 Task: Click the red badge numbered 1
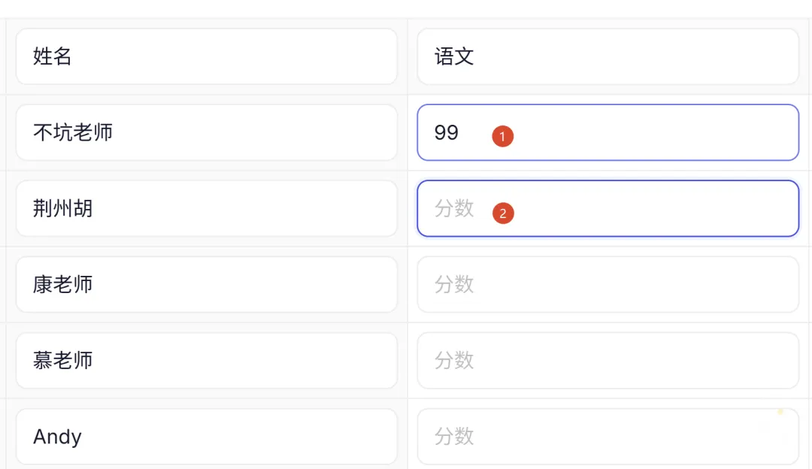click(x=502, y=137)
